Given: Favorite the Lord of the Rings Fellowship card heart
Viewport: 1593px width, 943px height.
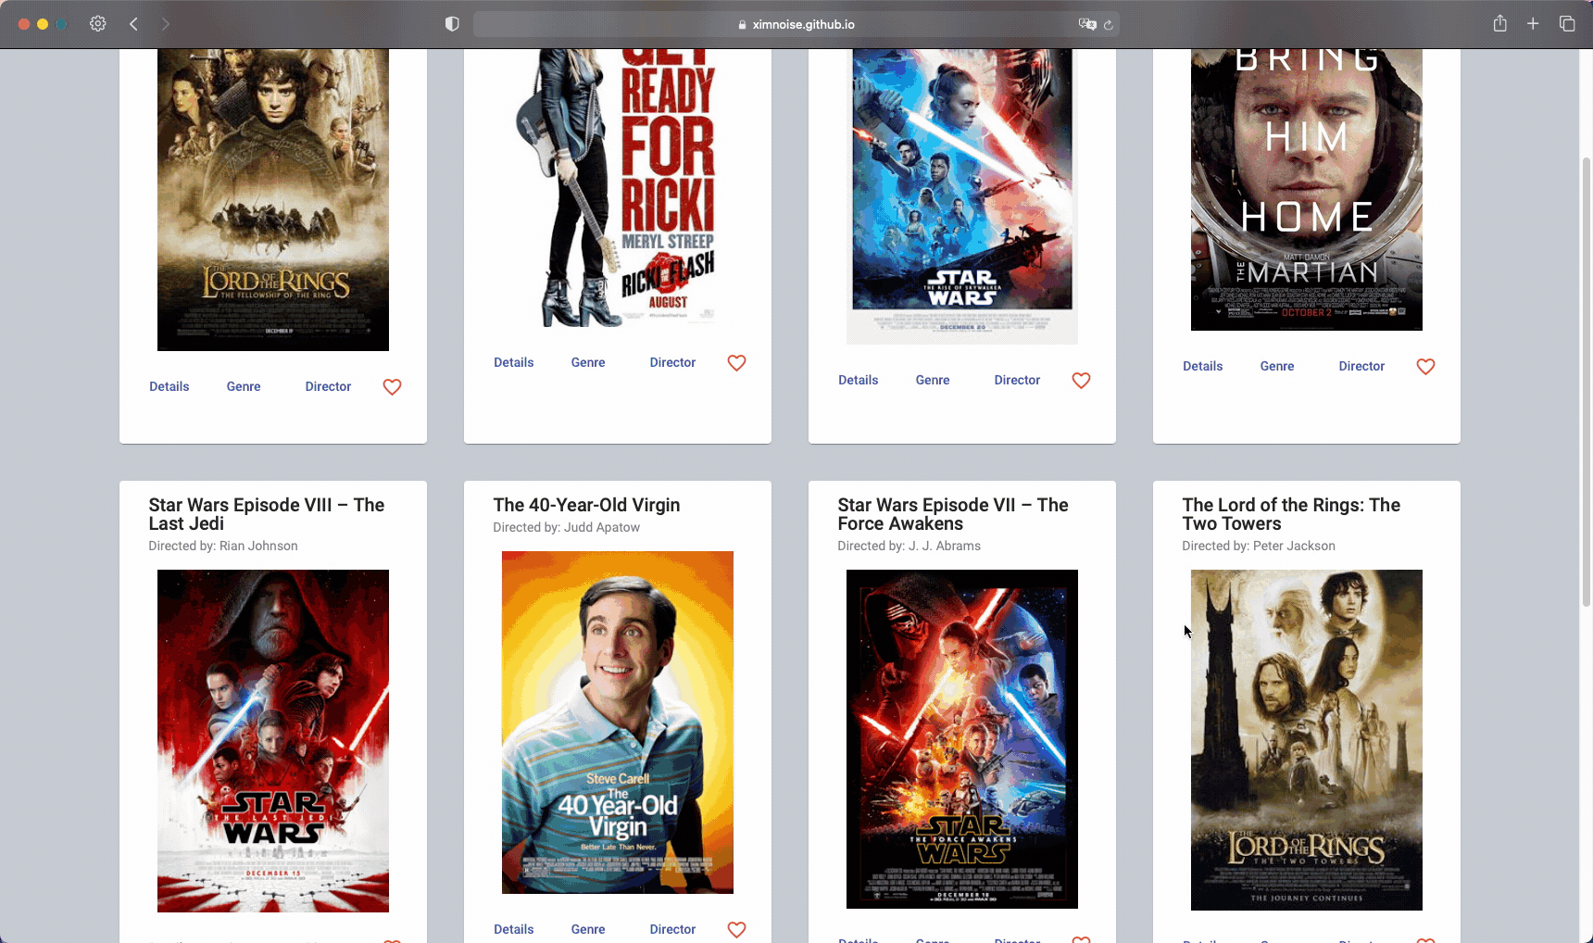Looking at the screenshot, I should click(x=392, y=387).
